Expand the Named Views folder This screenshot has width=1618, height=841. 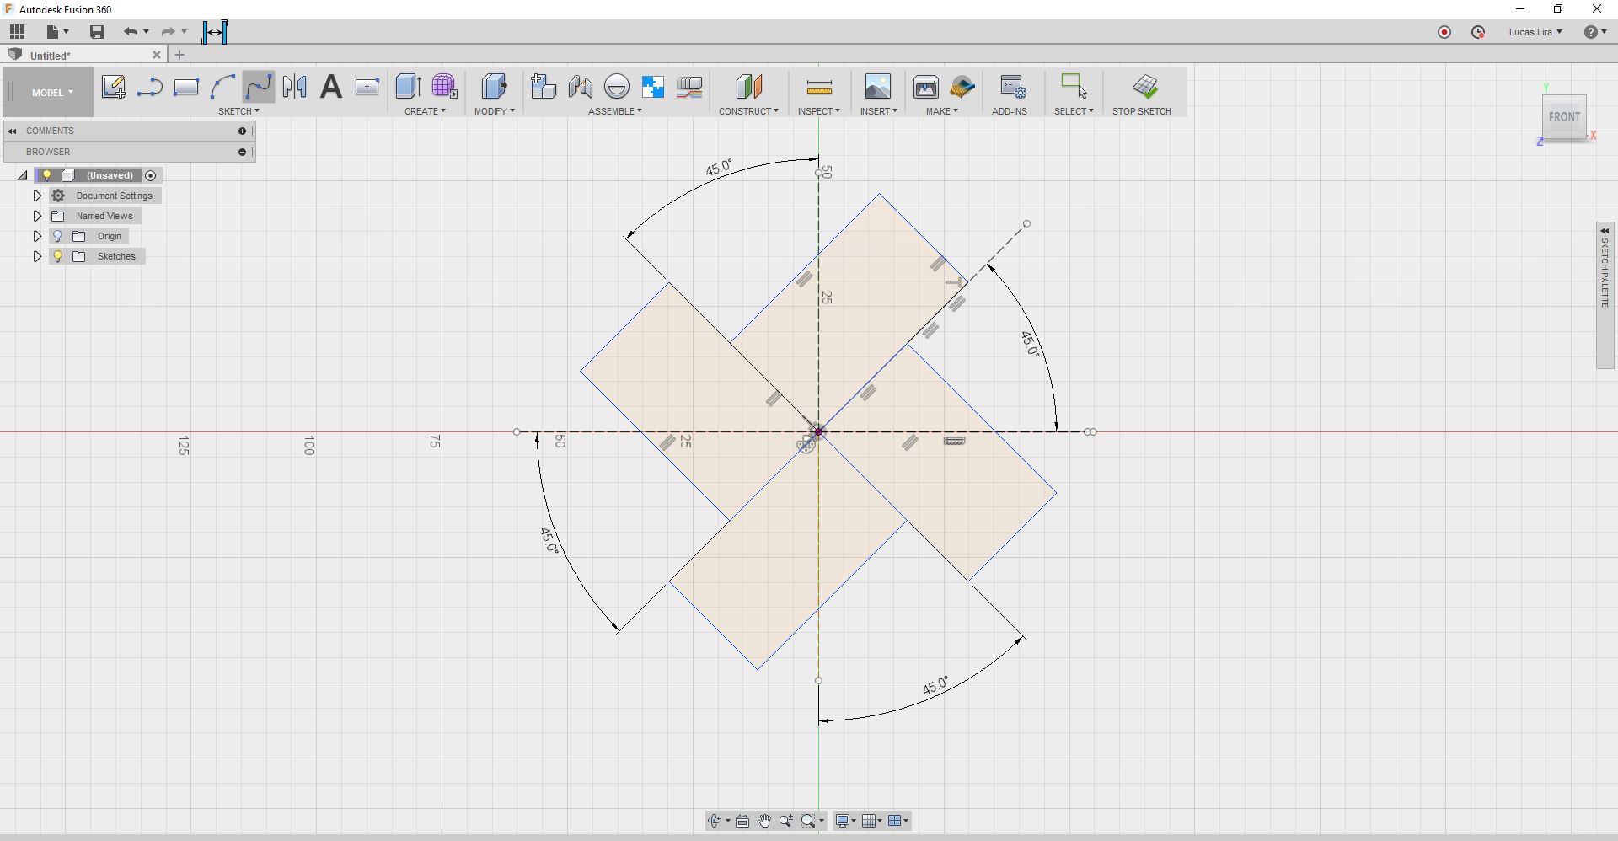tap(36, 216)
